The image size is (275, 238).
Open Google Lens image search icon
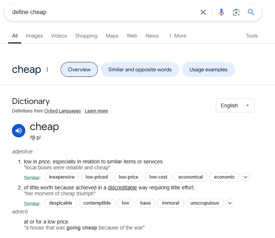click(x=236, y=12)
